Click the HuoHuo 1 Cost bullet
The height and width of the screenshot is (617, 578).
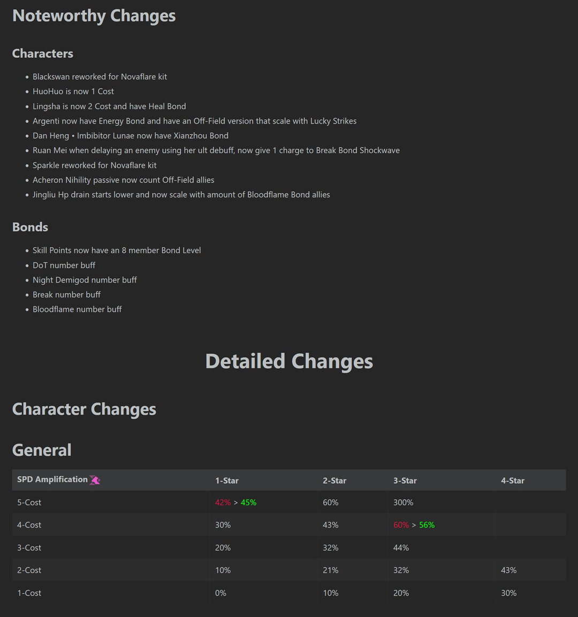73,92
